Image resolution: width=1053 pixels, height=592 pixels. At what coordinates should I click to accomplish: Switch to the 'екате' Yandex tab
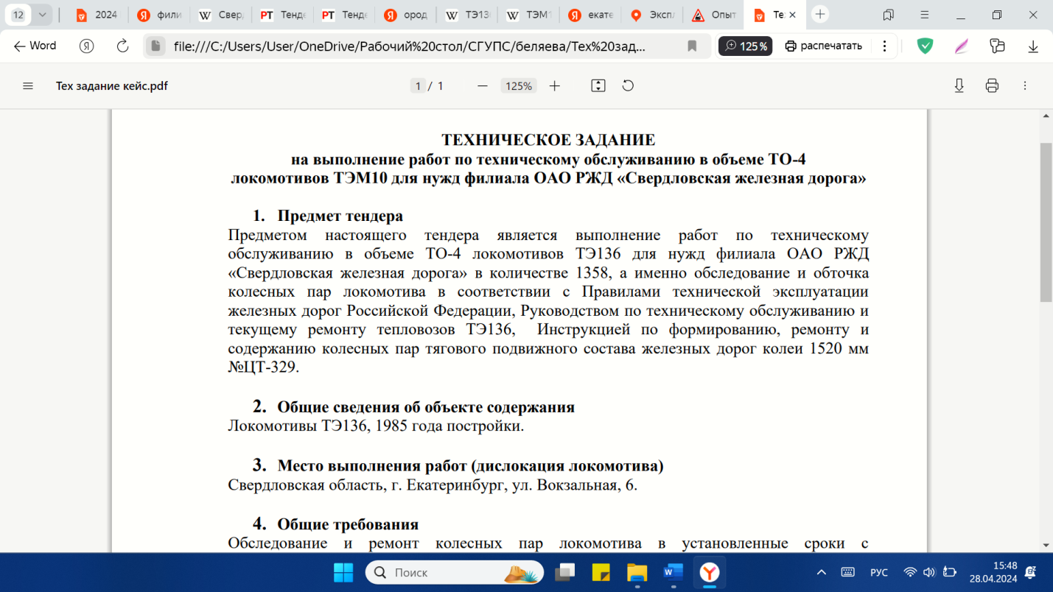tap(591, 15)
